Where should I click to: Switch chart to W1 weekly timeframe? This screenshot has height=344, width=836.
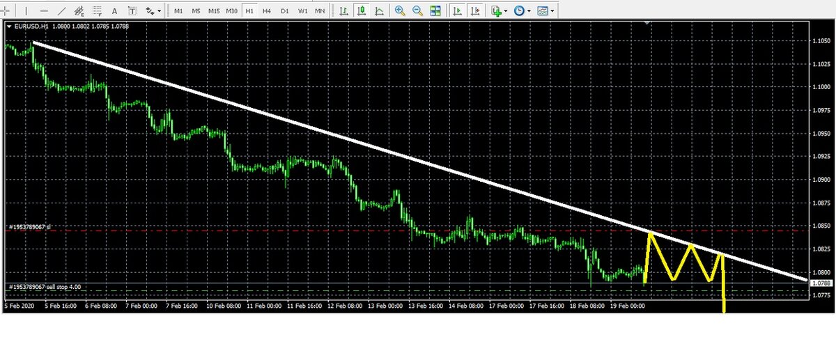(303, 11)
